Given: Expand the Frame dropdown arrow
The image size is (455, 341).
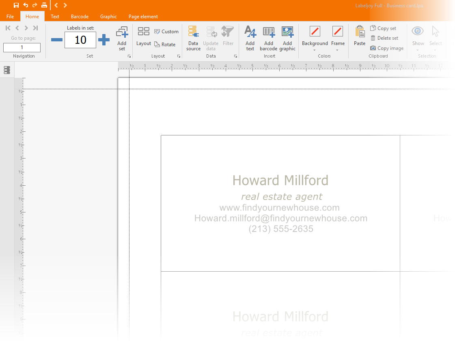Looking at the screenshot, I should [337, 50].
